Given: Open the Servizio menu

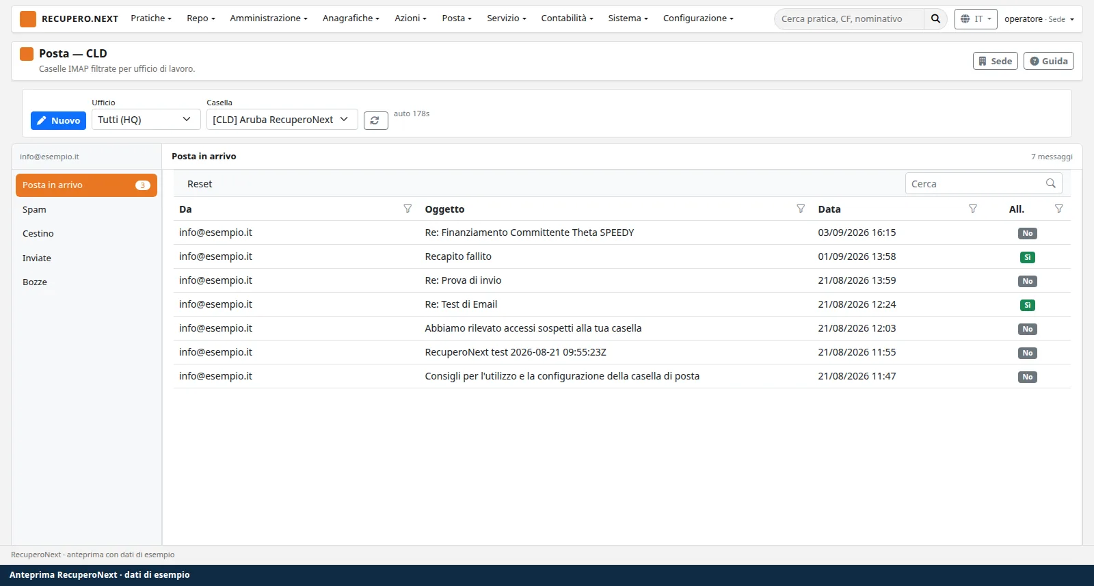Looking at the screenshot, I should (x=507, y=18).
